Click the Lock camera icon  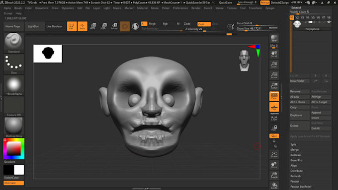coord(274,128)
